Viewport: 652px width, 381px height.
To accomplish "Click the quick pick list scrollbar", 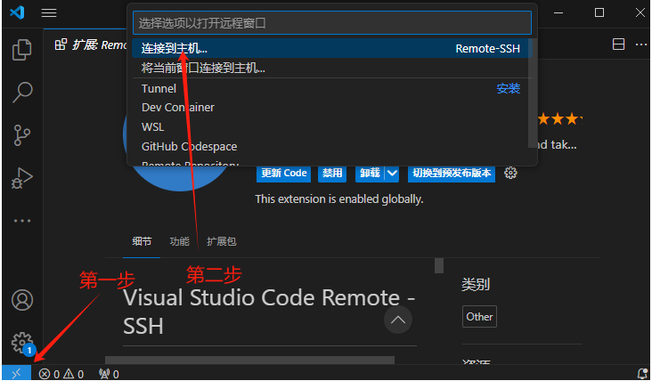I will coord(533,93).
